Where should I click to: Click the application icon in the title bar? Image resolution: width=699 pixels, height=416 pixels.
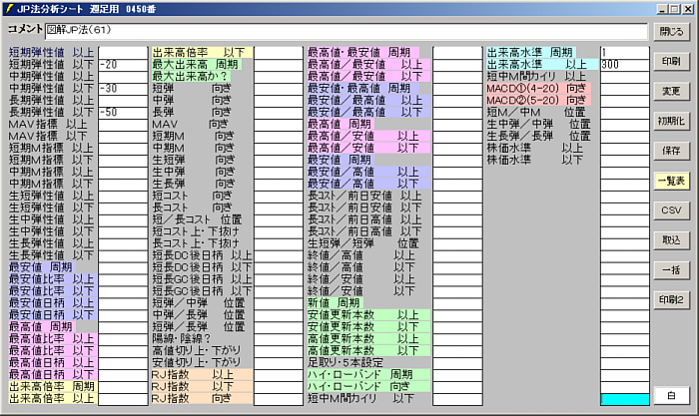(9, 8)
